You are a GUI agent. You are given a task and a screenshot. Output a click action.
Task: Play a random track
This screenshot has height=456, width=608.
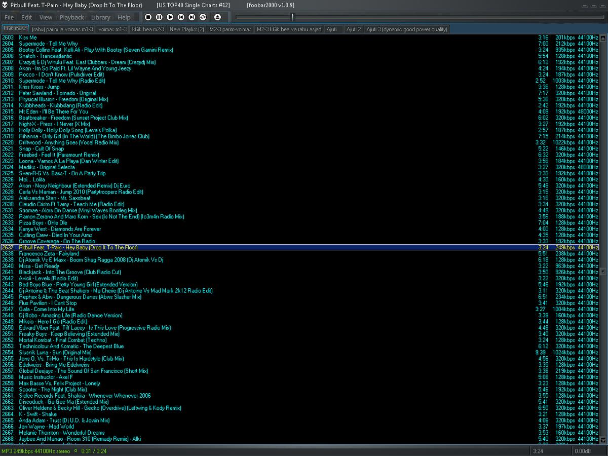[x=203, y=17]
